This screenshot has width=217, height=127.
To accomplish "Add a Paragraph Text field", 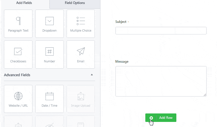I will [x=18, y=24].
